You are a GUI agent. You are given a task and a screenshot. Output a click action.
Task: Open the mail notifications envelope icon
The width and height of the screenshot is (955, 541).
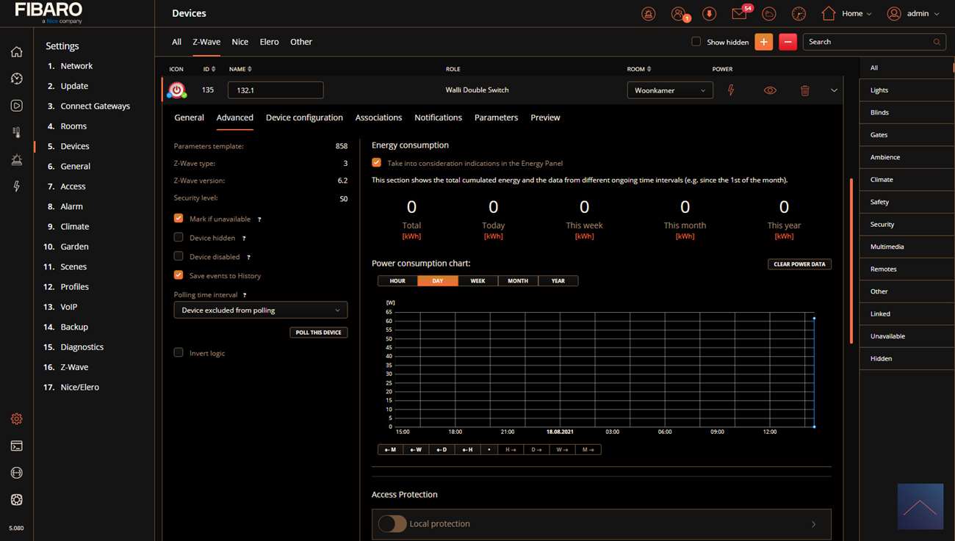point(739,14)
